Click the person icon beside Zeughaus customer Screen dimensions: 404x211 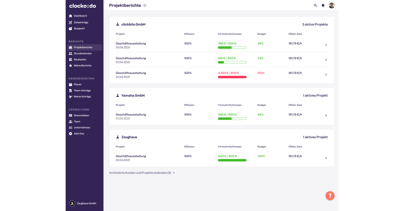pyautogui.click(x=118, y=137)
